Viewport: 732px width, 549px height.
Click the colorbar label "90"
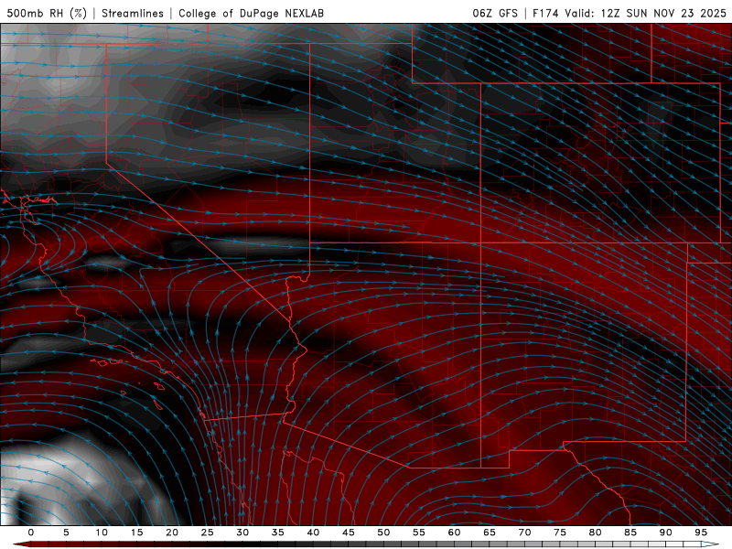[665, 533]
